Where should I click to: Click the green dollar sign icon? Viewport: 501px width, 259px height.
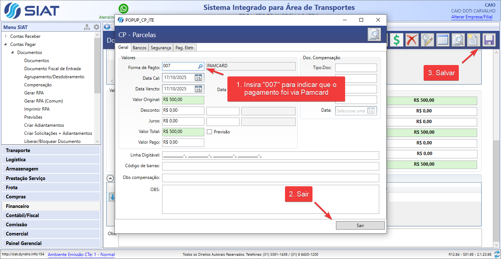(x=396, y=40)
